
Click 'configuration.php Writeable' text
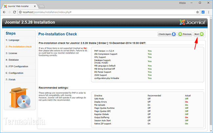click(106, 78)
